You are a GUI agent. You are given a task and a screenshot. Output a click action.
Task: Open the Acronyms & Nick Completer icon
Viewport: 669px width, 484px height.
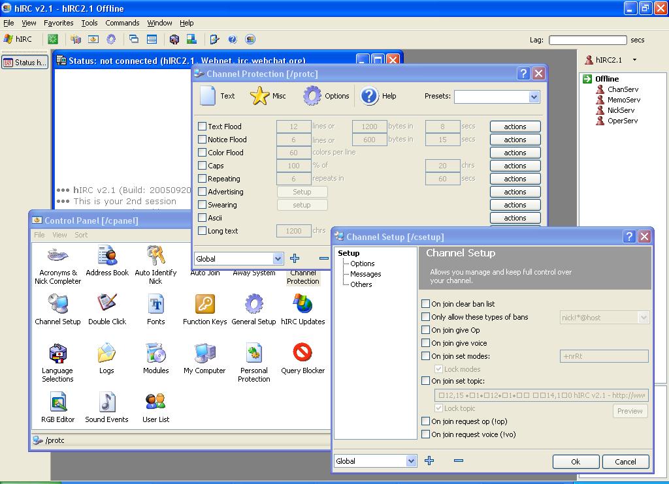(57, 255)
